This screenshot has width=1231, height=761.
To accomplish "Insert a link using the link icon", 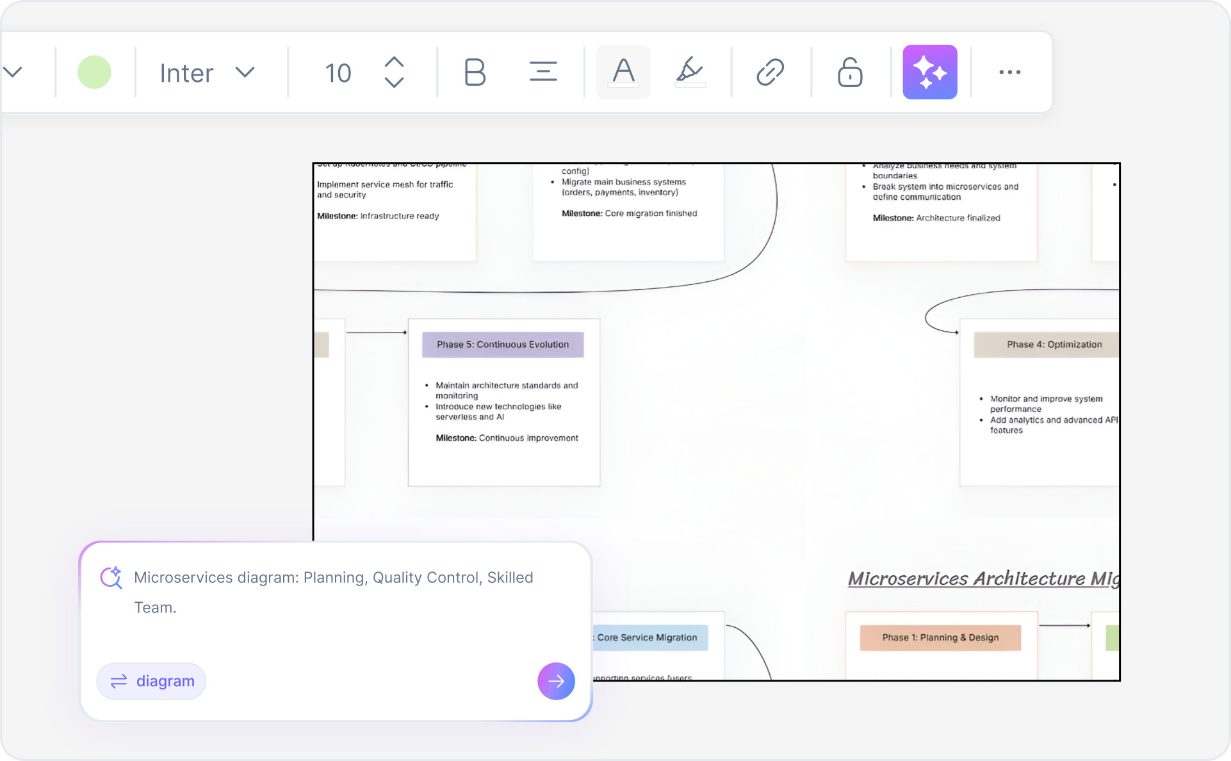I will (770, 72).
